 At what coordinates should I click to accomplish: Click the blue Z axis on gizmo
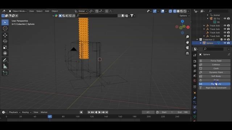click(182, 21)
